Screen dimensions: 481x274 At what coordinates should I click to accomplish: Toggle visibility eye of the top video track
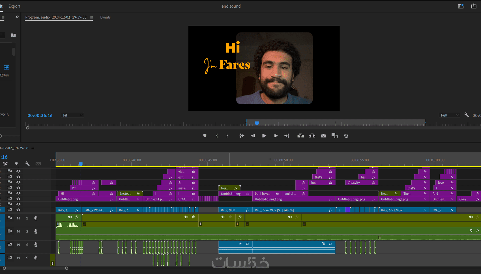[x=18, y=171]
